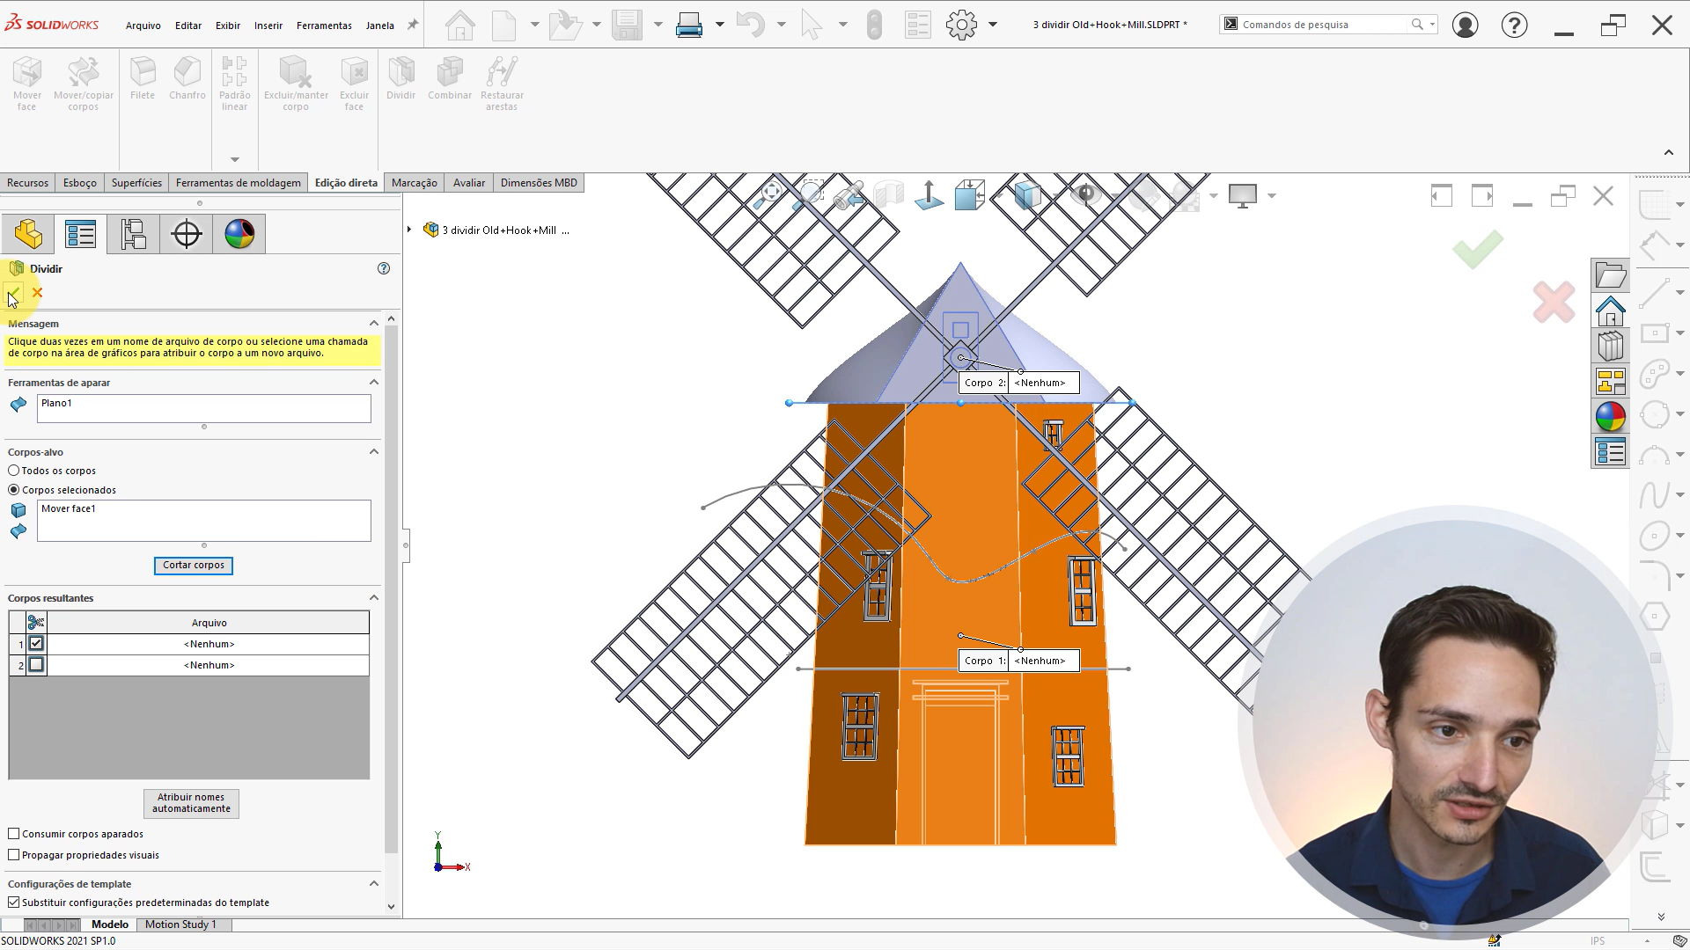Viewport: 1690px width, 950px height.
Task: Click Corpo 1 Nenhum callout in viewport
Action: coord(1018,661)
